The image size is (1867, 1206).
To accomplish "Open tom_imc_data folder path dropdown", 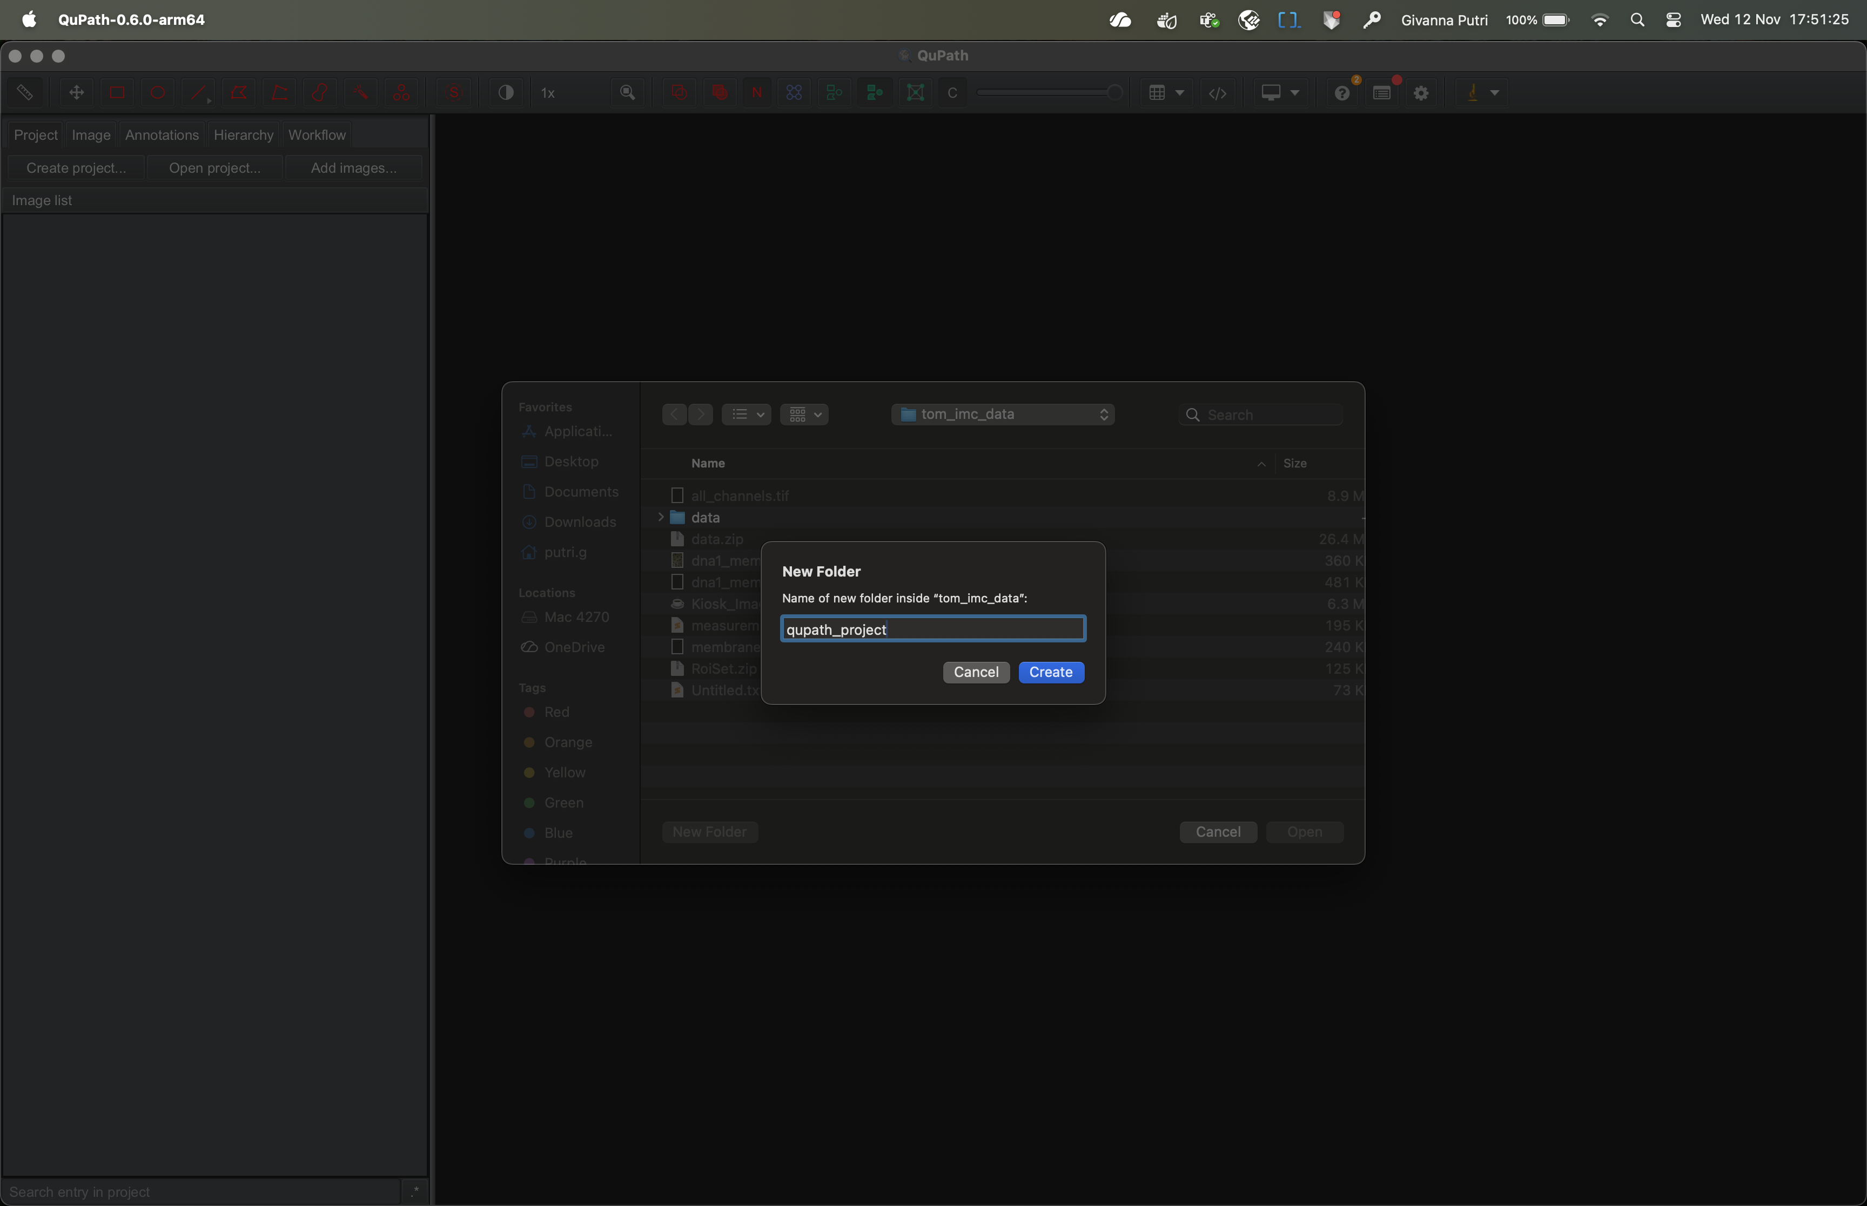I will (x=1003, y=414).
